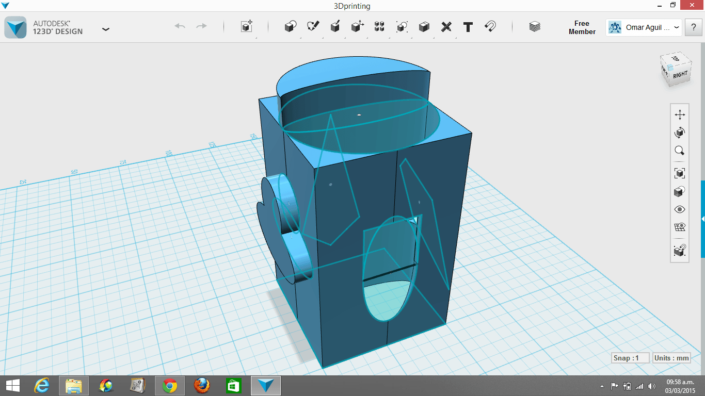The width and height of the screenshot is (705, 396).
Task: Open Google Chrome from taskbar
Action: click(170, 385)
